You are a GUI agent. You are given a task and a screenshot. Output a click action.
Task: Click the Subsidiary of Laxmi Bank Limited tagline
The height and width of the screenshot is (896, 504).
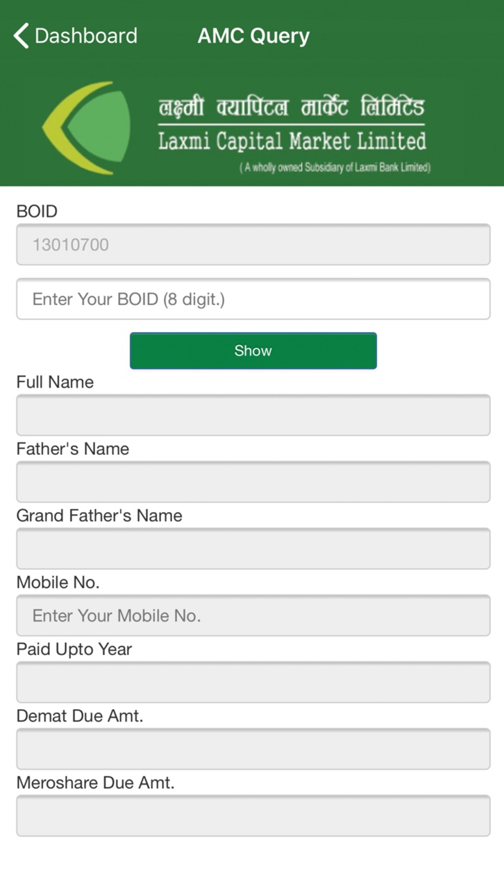point(335,167)
